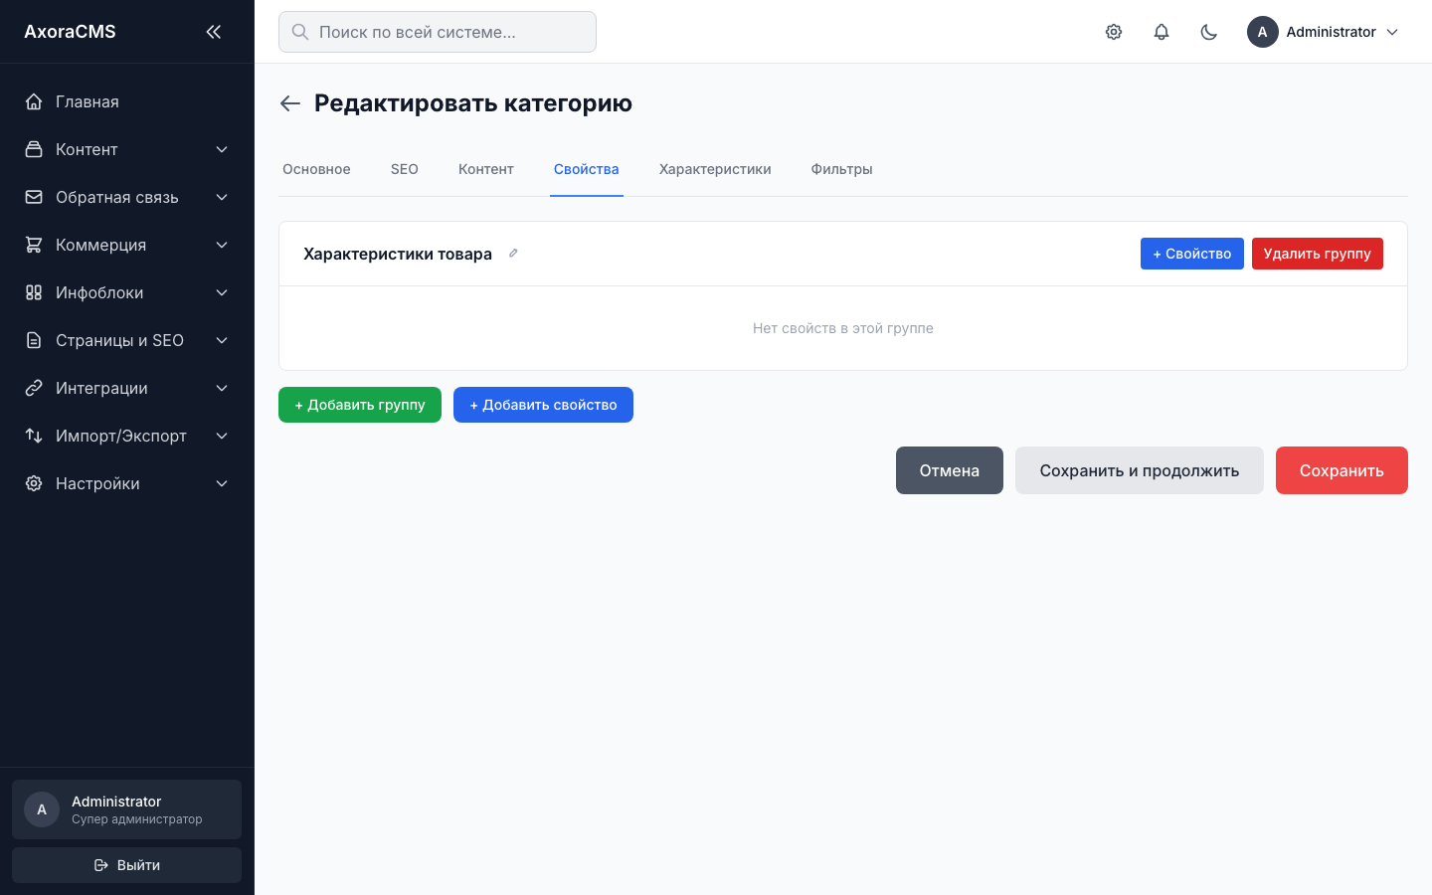Click the Страницы и SEO document icon
Screen dimensions: 1432x895
point(34,340)
